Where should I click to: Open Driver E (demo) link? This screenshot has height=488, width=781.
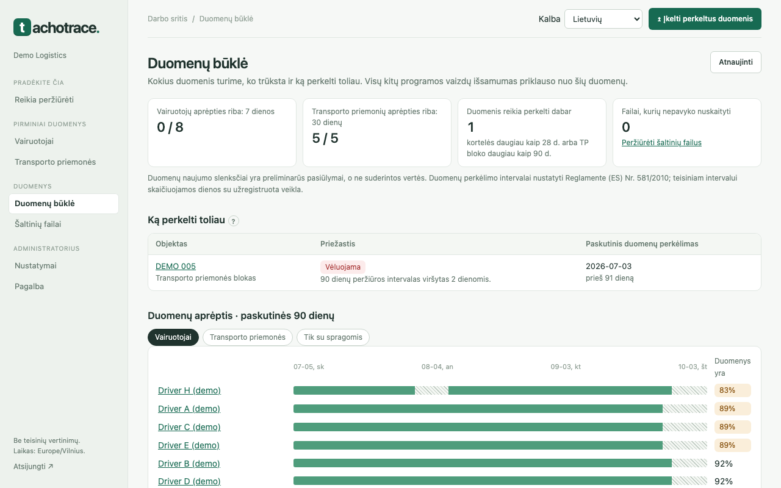click(x=189, y=445)
